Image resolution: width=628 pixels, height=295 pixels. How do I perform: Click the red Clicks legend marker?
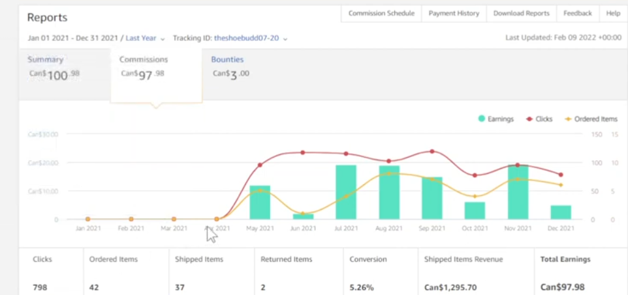(x=529, y=119)
